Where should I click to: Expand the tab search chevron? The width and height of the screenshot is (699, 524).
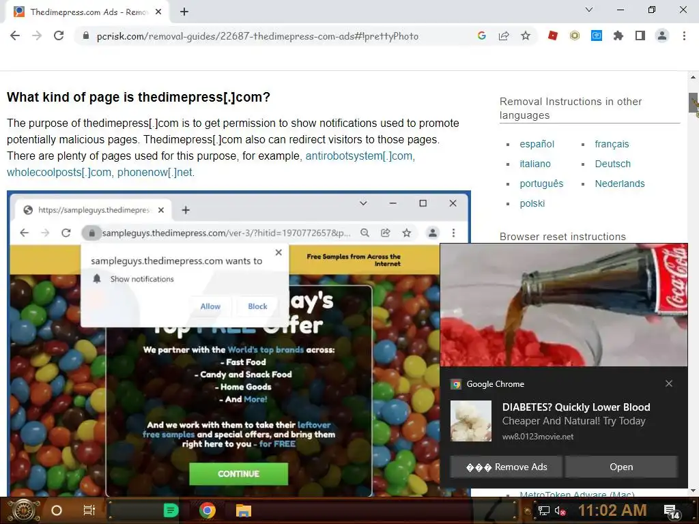tap(589, 10)
